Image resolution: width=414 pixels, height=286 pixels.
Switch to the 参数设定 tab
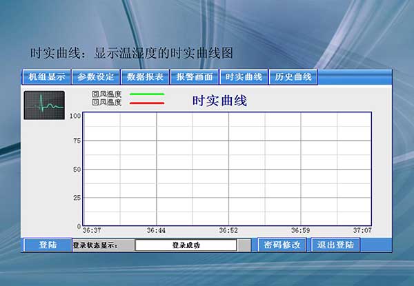[96, 77]
